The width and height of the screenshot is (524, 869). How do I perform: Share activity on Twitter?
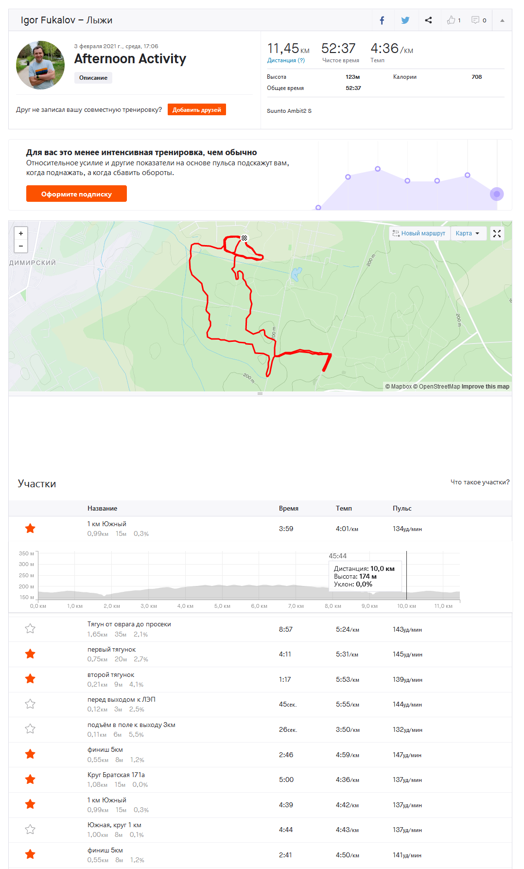tap(405, 20)
